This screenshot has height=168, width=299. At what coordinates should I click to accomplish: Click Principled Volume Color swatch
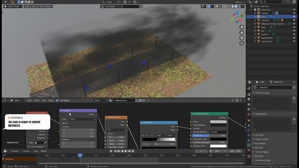tap(218, 122)
